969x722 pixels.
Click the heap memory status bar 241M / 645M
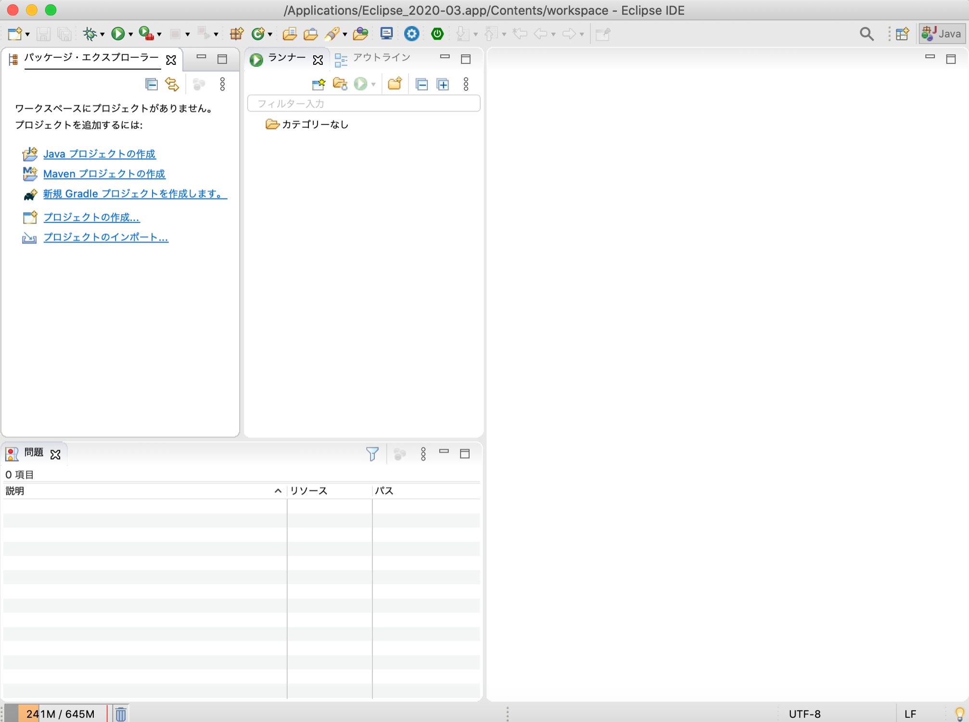coord(61,714)
